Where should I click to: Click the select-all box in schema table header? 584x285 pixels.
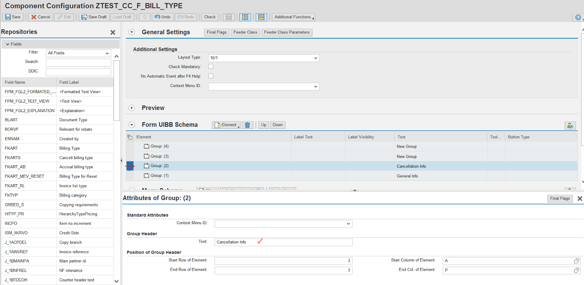pyautogui.click(x=130, y=137)
